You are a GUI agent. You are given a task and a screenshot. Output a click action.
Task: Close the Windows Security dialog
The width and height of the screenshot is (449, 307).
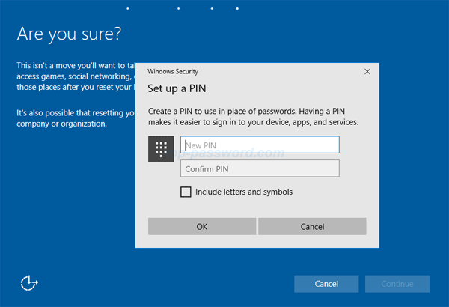(x=367, y=72)
